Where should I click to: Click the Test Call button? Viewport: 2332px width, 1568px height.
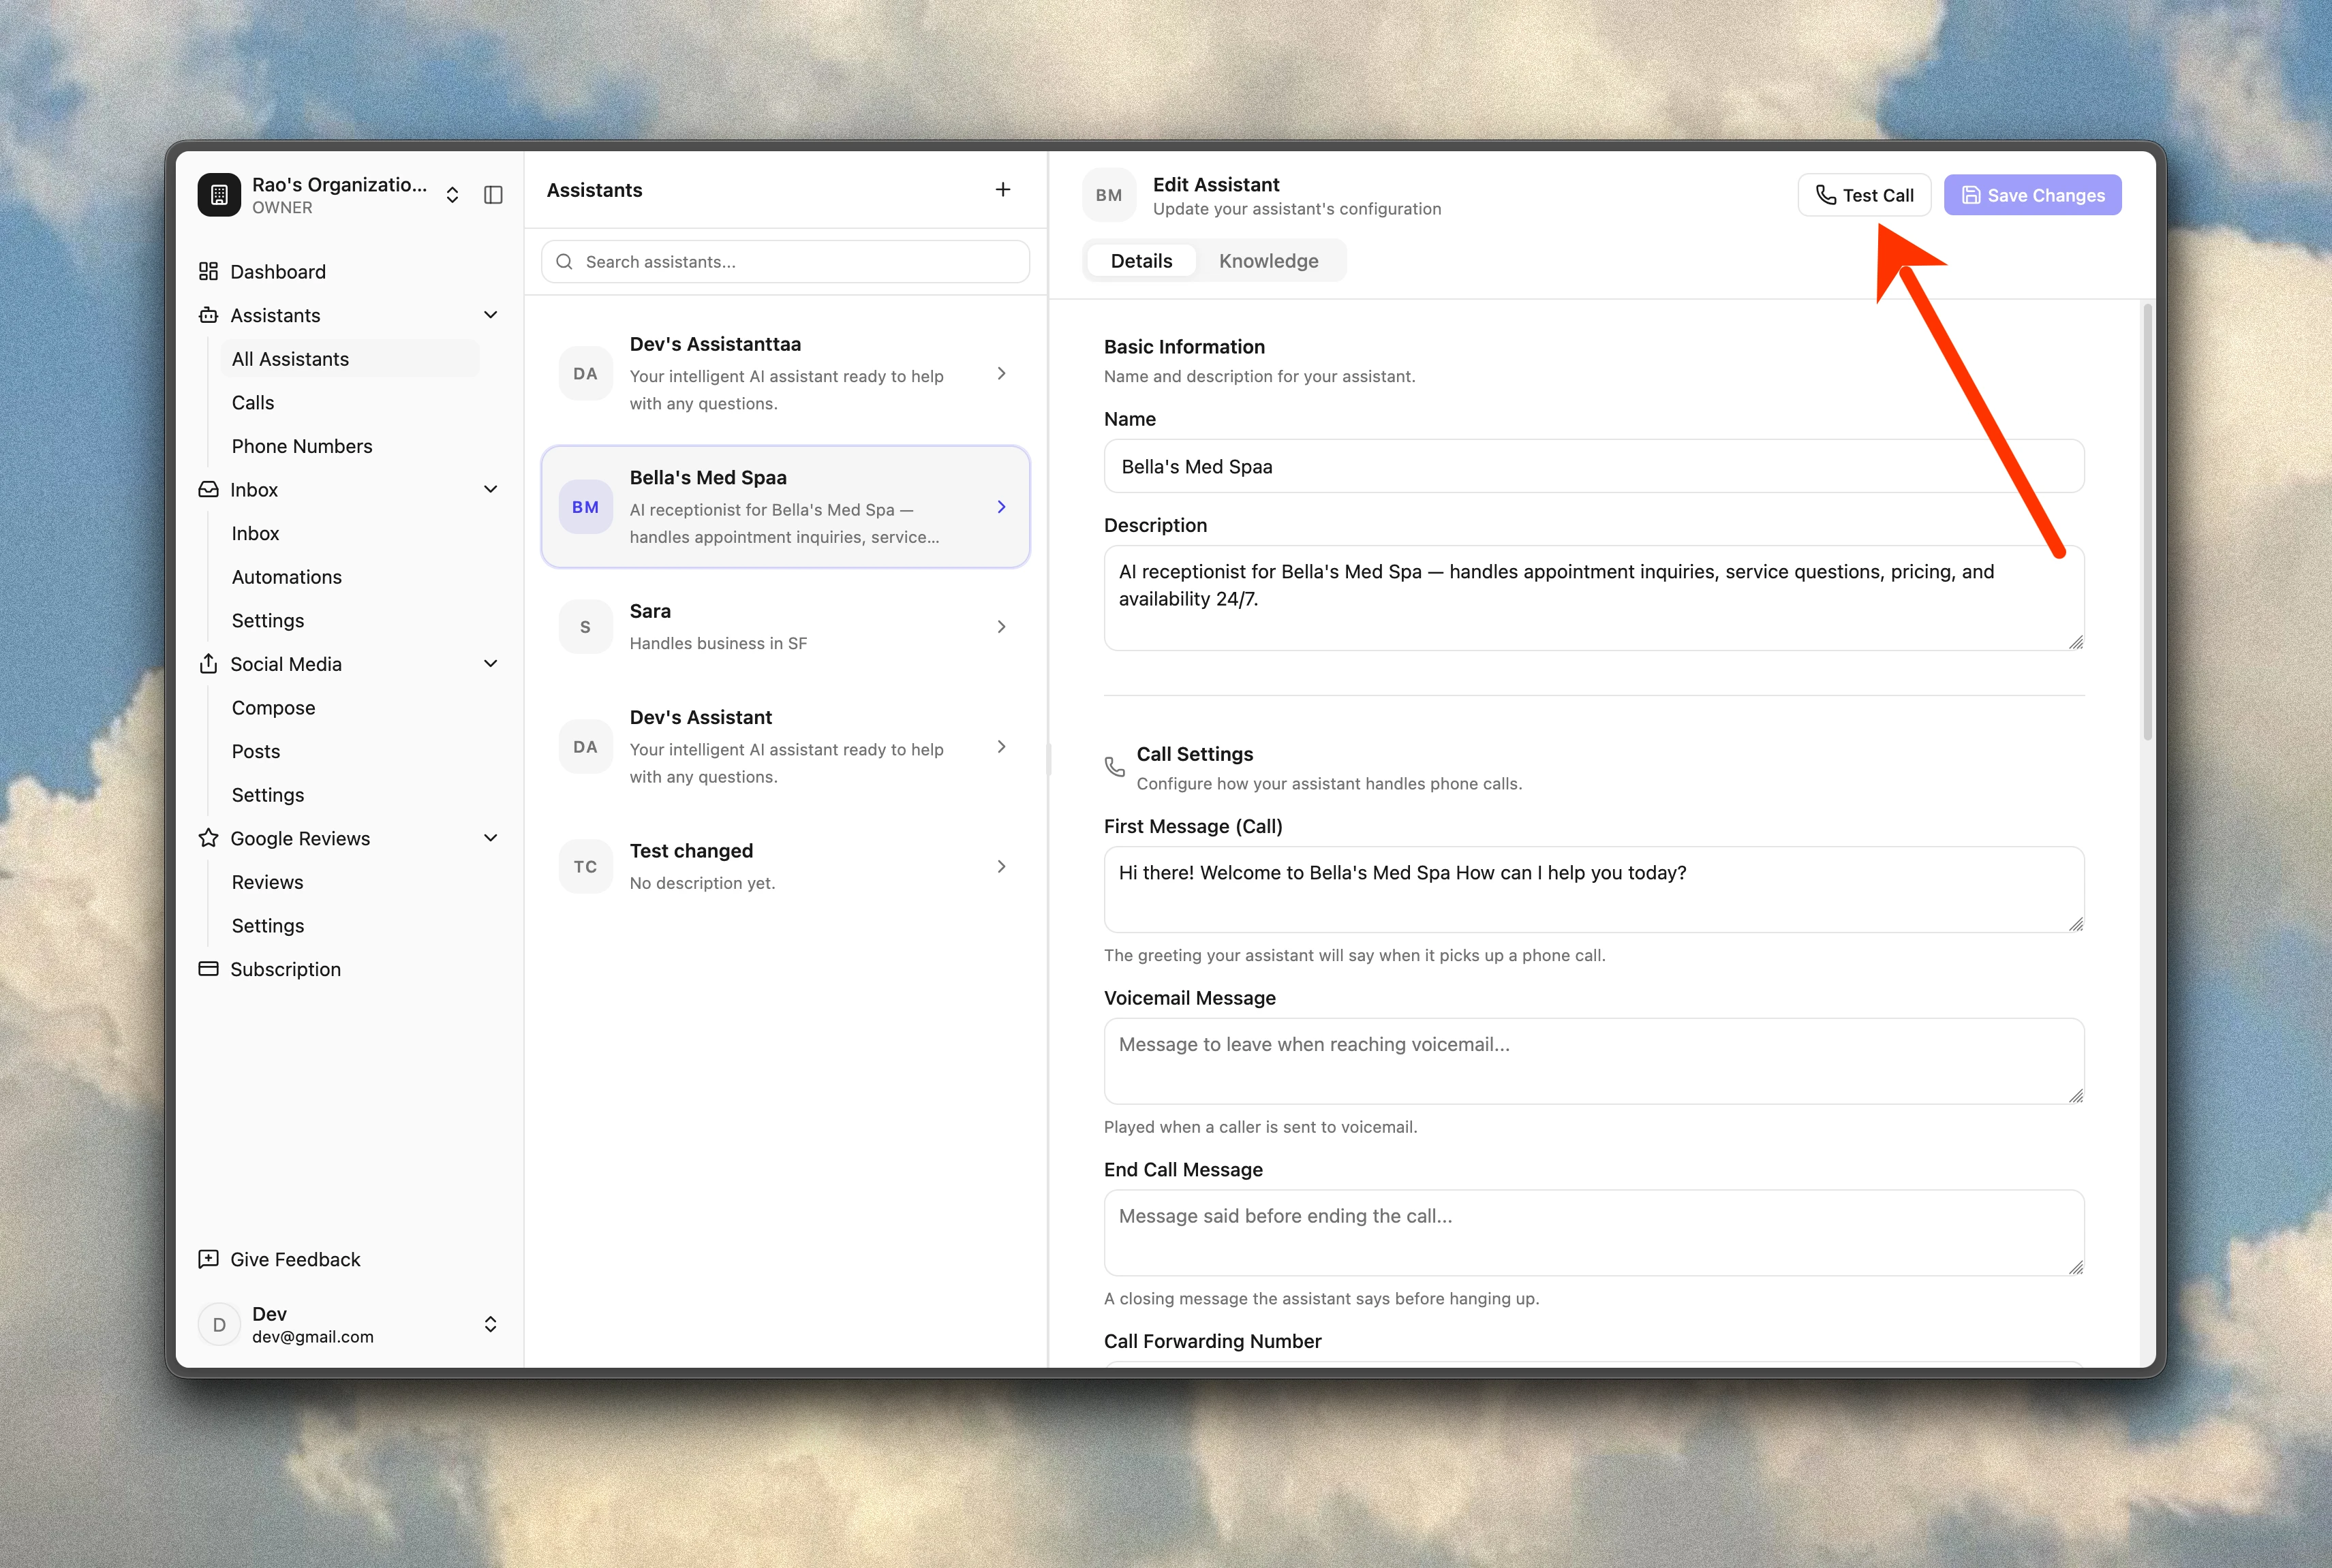[1864, 194]
